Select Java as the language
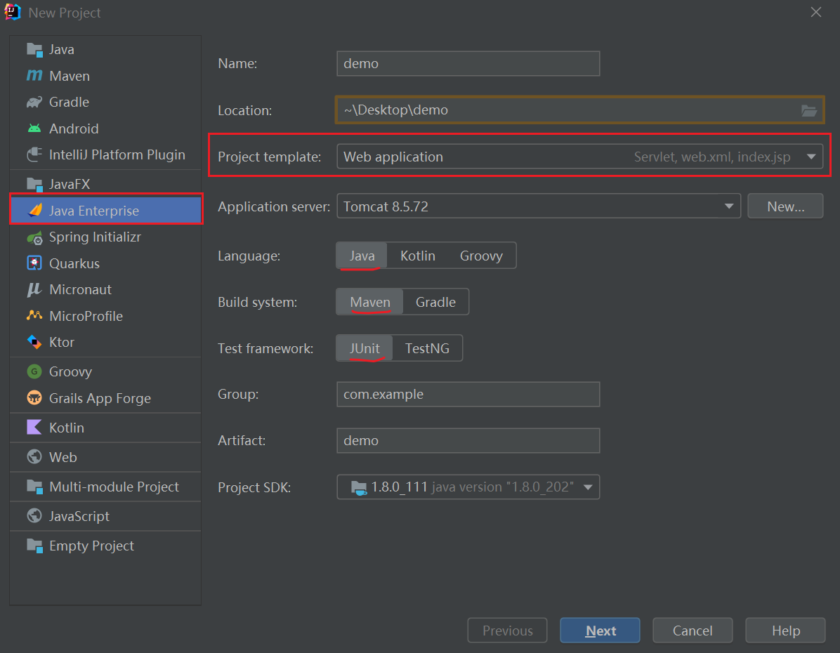Image resolution: width=840 pixels, height=653 pixels. click(x=362, y=256)
